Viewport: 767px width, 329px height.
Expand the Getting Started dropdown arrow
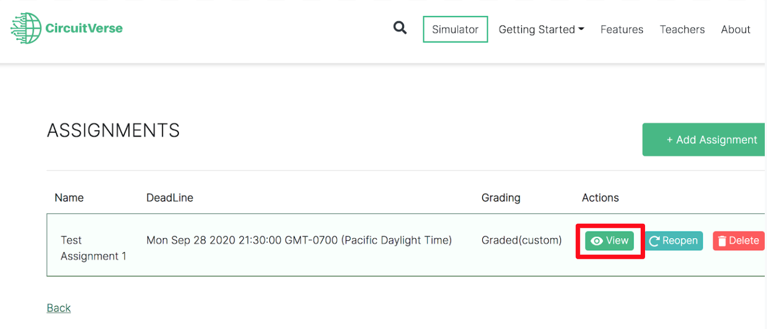[581, 29]
